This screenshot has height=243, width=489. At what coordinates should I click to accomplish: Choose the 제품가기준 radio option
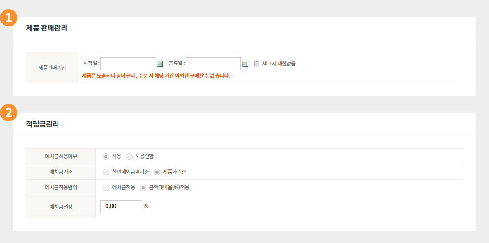coord(157,172)
